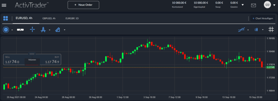Expand the drawing tools dropdown arrow
278x101 pixels.
click(50, 30)
